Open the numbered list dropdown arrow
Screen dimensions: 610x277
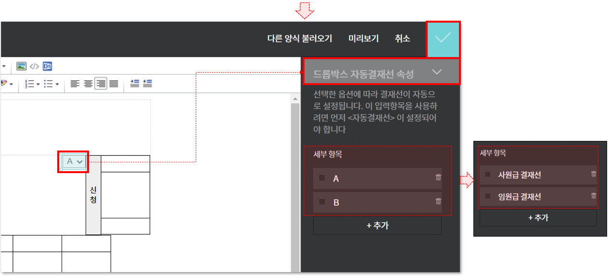click(38, 84)
